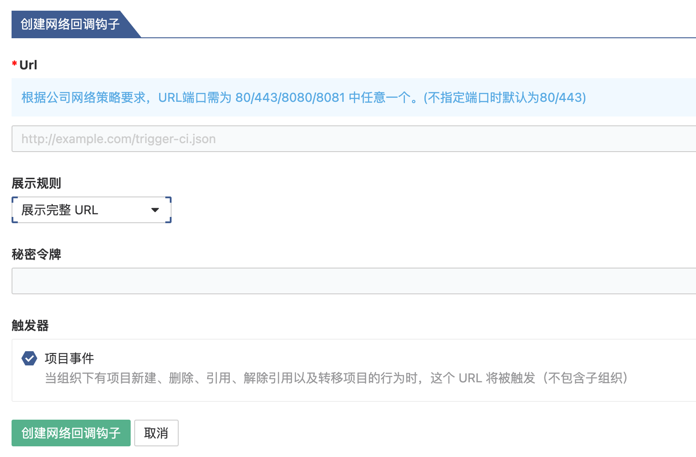
Task: Click the http://example.com placeholder text
Action: point(118,139)
